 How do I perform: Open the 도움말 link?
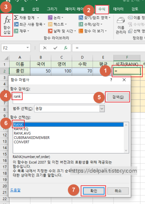click(x=15, y=190)
